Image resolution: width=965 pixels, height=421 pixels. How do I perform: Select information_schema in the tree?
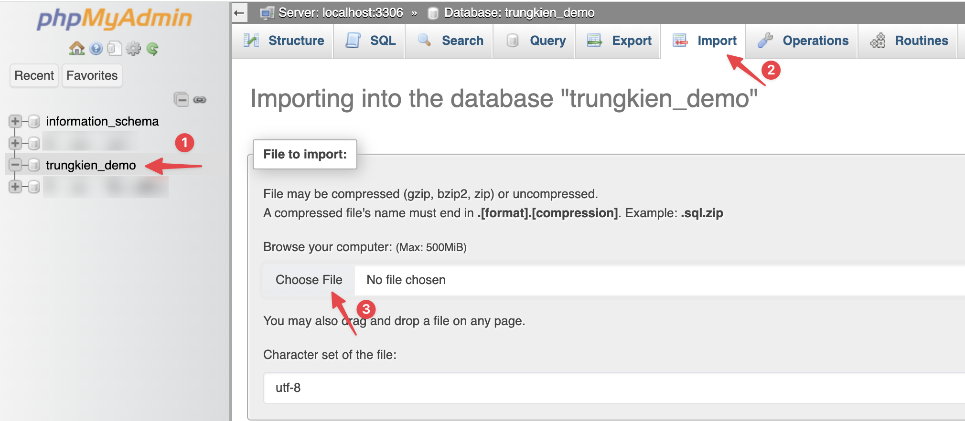[x=102, y=121]
